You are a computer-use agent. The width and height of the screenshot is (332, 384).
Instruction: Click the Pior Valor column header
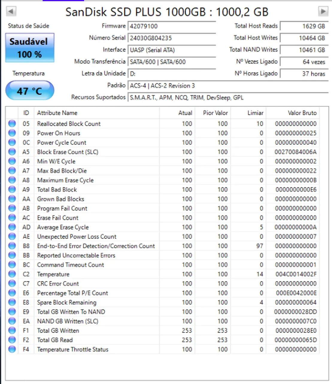213,113
